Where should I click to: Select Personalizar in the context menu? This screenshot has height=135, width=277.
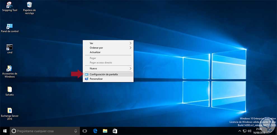tap(108, 79)
